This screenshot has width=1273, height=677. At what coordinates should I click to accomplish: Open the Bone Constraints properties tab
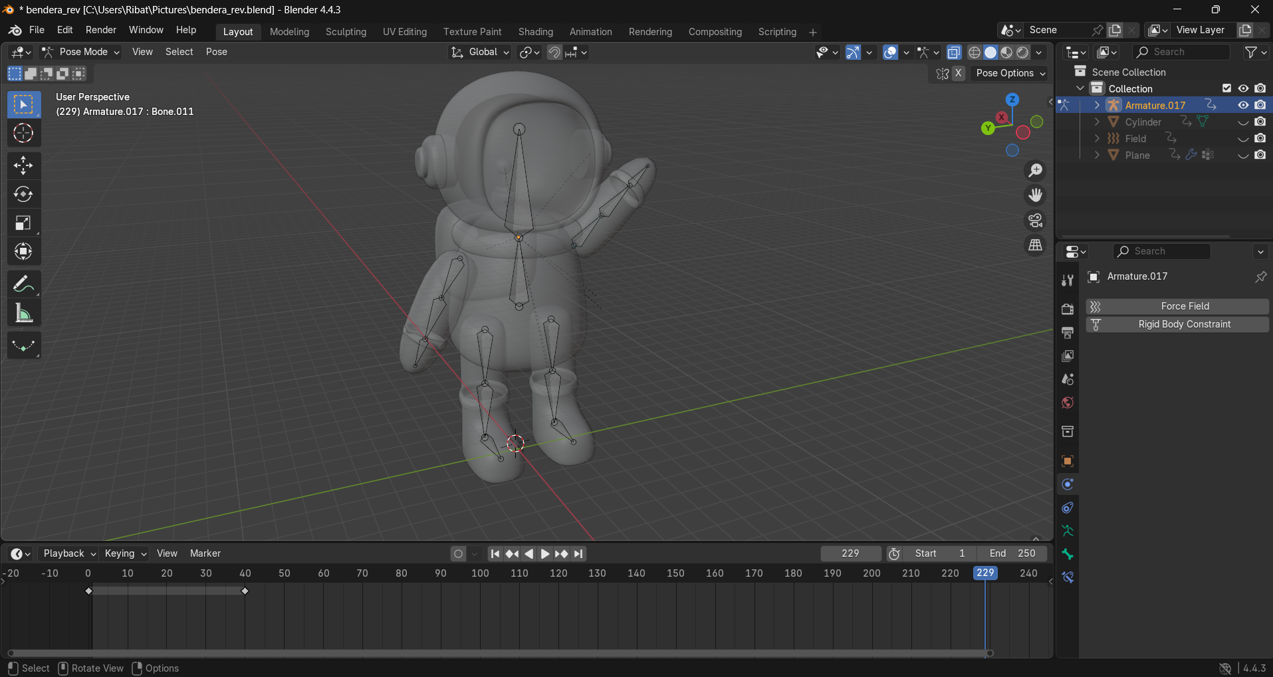pos(1068,577)
